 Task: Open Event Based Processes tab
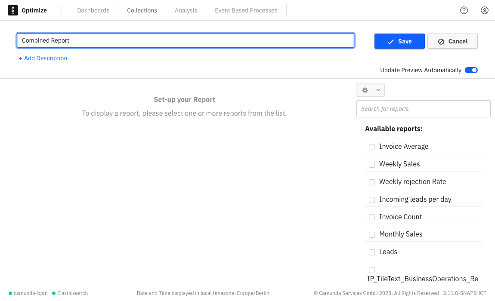246,10
